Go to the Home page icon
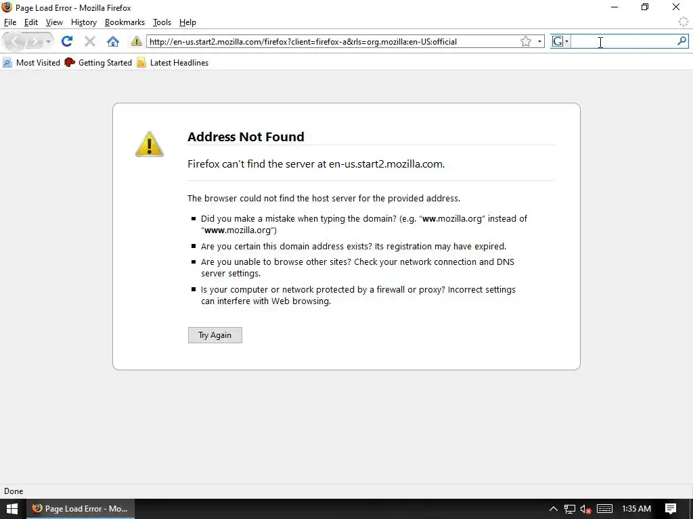This screenshot has width=693, height=519. [x=113, y=41]
